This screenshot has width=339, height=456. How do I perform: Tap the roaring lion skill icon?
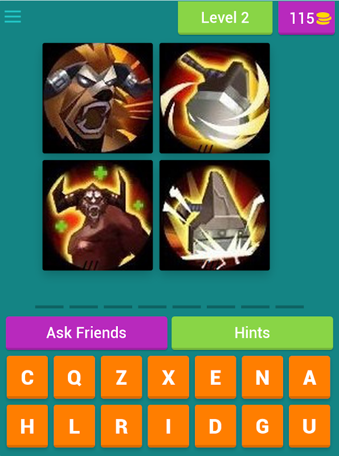(x=97, y=98)
